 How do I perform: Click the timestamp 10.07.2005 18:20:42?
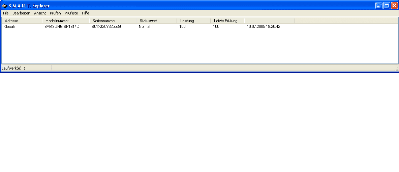264,27
